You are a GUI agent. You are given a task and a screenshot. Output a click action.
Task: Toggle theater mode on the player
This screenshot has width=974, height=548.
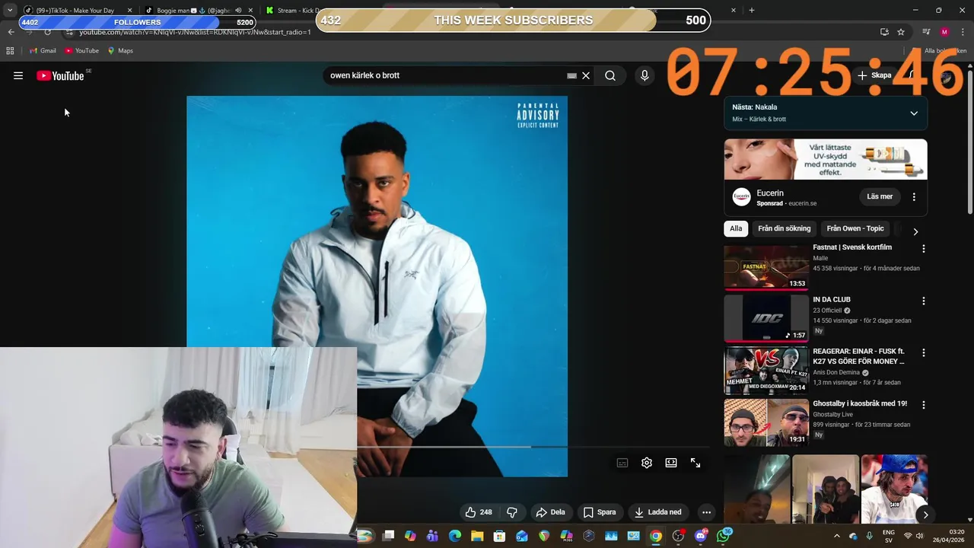tap(671, 463)
